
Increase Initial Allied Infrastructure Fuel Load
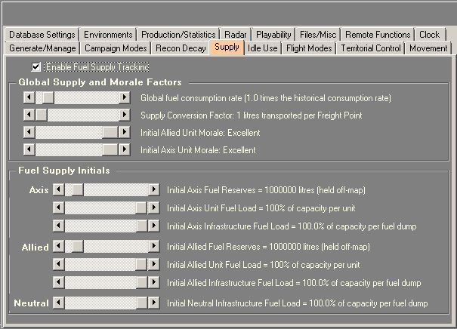154,282
